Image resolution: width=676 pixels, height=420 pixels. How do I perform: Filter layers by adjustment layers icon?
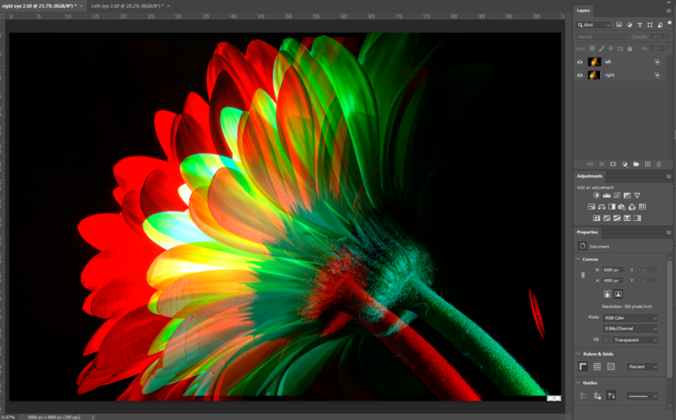click(629, 25)
